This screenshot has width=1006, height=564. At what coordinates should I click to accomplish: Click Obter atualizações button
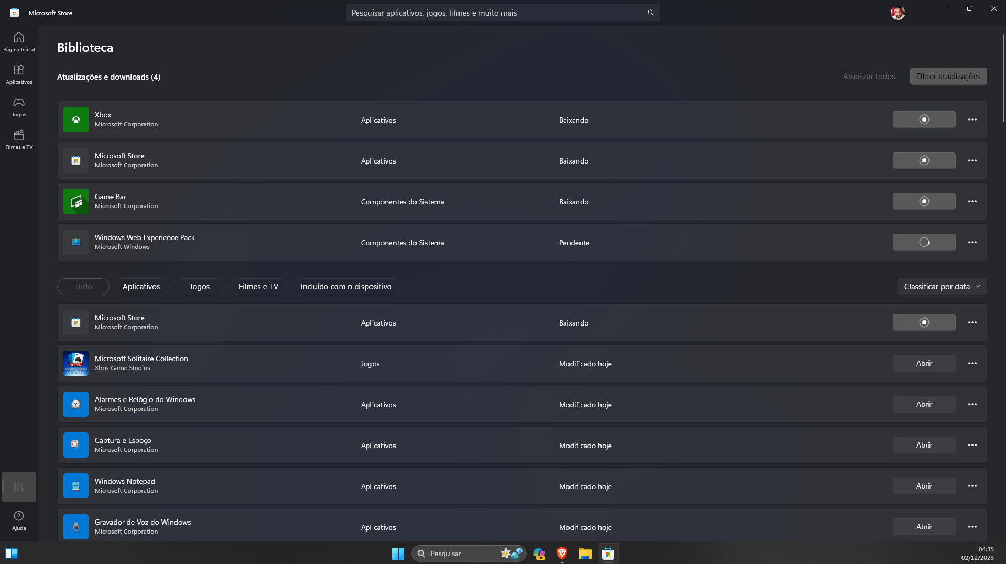coord(948,77)
